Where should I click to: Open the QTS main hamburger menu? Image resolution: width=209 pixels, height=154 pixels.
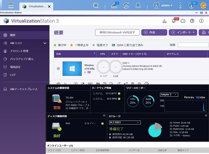[x=11, y=5]
